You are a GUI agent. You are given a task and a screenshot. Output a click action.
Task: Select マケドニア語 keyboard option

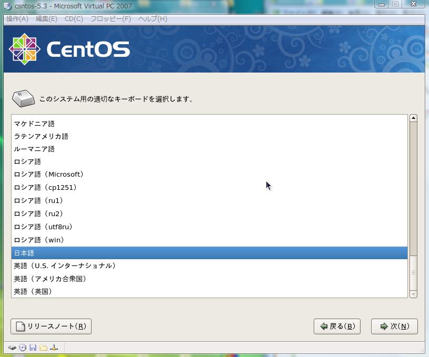click(34, 124)
